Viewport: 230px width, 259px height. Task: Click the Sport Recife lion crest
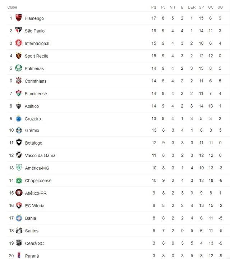[x=19, y=56]
